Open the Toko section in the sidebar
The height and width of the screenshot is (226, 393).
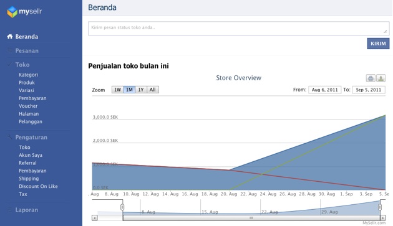point(22,65)
